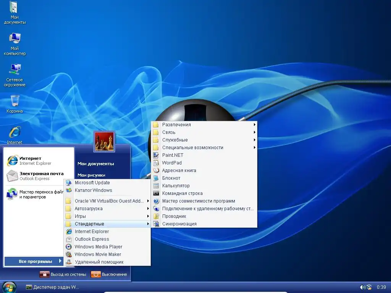Image resolution: width=391 pixels, height=293 pixels.
Task: Select WordPad menu entry
Action: click(x=204, y=163)
